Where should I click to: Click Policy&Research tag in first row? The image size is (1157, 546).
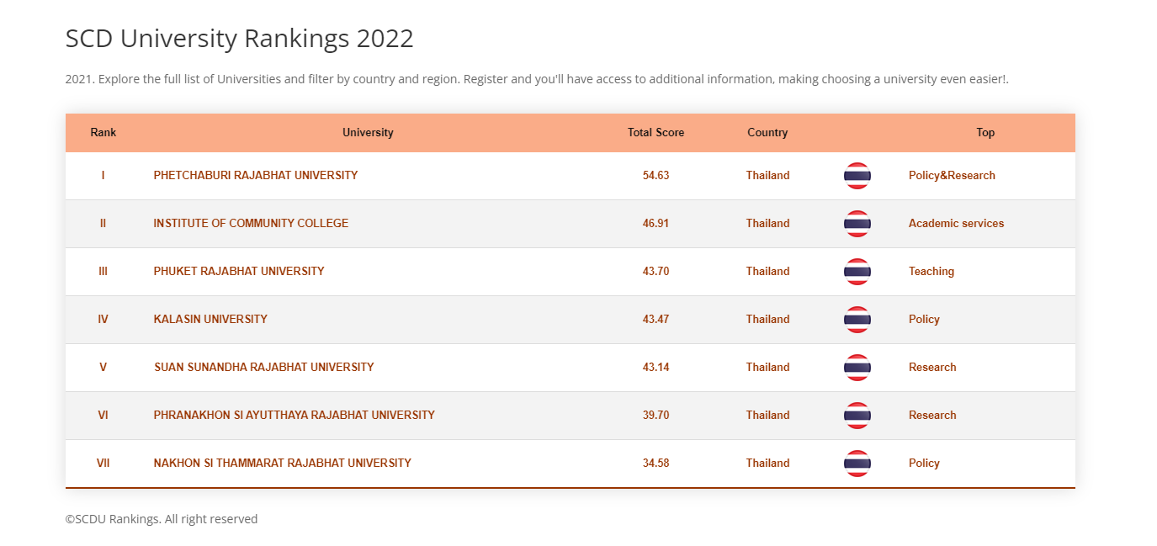pos(952,176)
